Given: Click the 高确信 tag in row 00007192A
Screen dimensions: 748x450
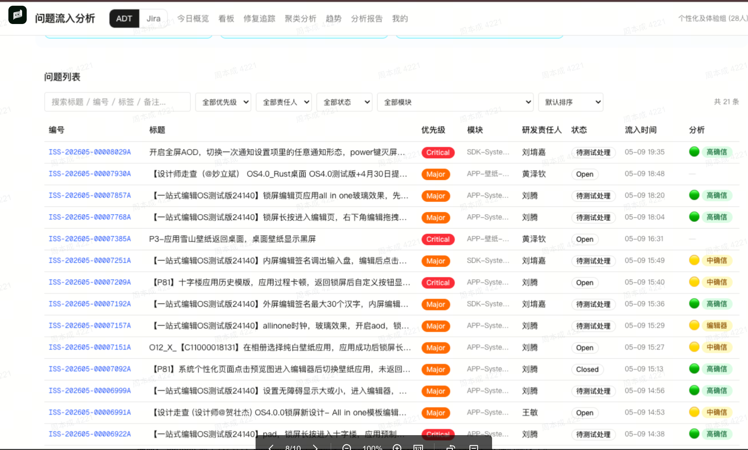Looking at the screenshot, I should (x=717, y=304).
